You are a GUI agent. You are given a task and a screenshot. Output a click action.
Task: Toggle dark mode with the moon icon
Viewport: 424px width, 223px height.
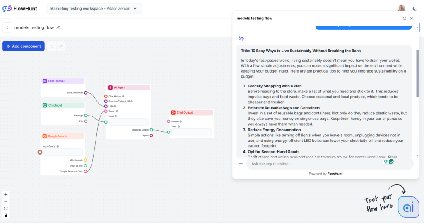click(x=415, y=8)
